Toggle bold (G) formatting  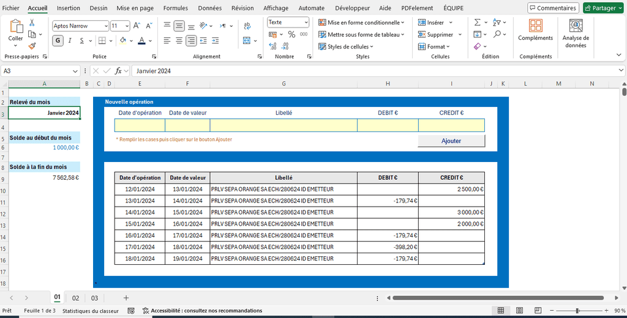pos(58,40)
